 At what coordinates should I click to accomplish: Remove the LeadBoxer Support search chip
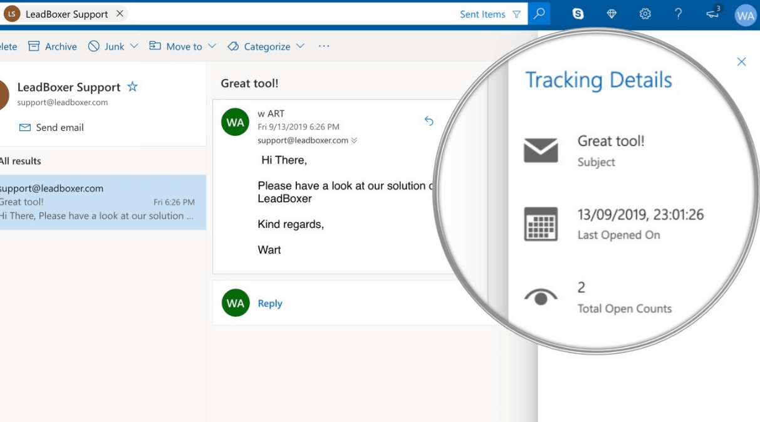120,14
